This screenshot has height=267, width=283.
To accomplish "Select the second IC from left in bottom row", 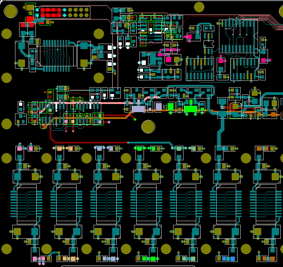I will click(66, 200).
